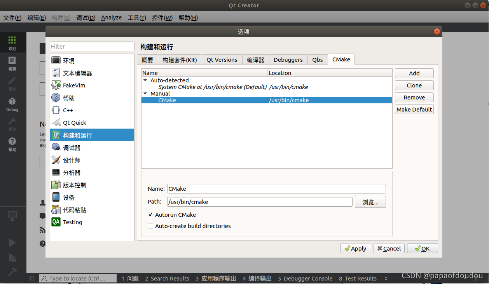
Task: Switch to the Debuggers tab
Action: pos(288,60)
